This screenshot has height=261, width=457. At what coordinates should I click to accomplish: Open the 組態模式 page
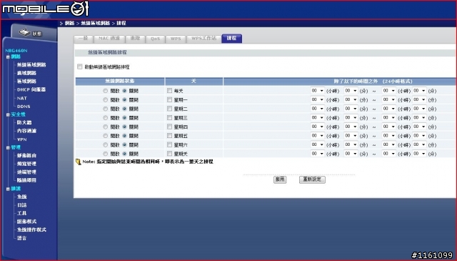pyautogui.click(x=26, y=222)
